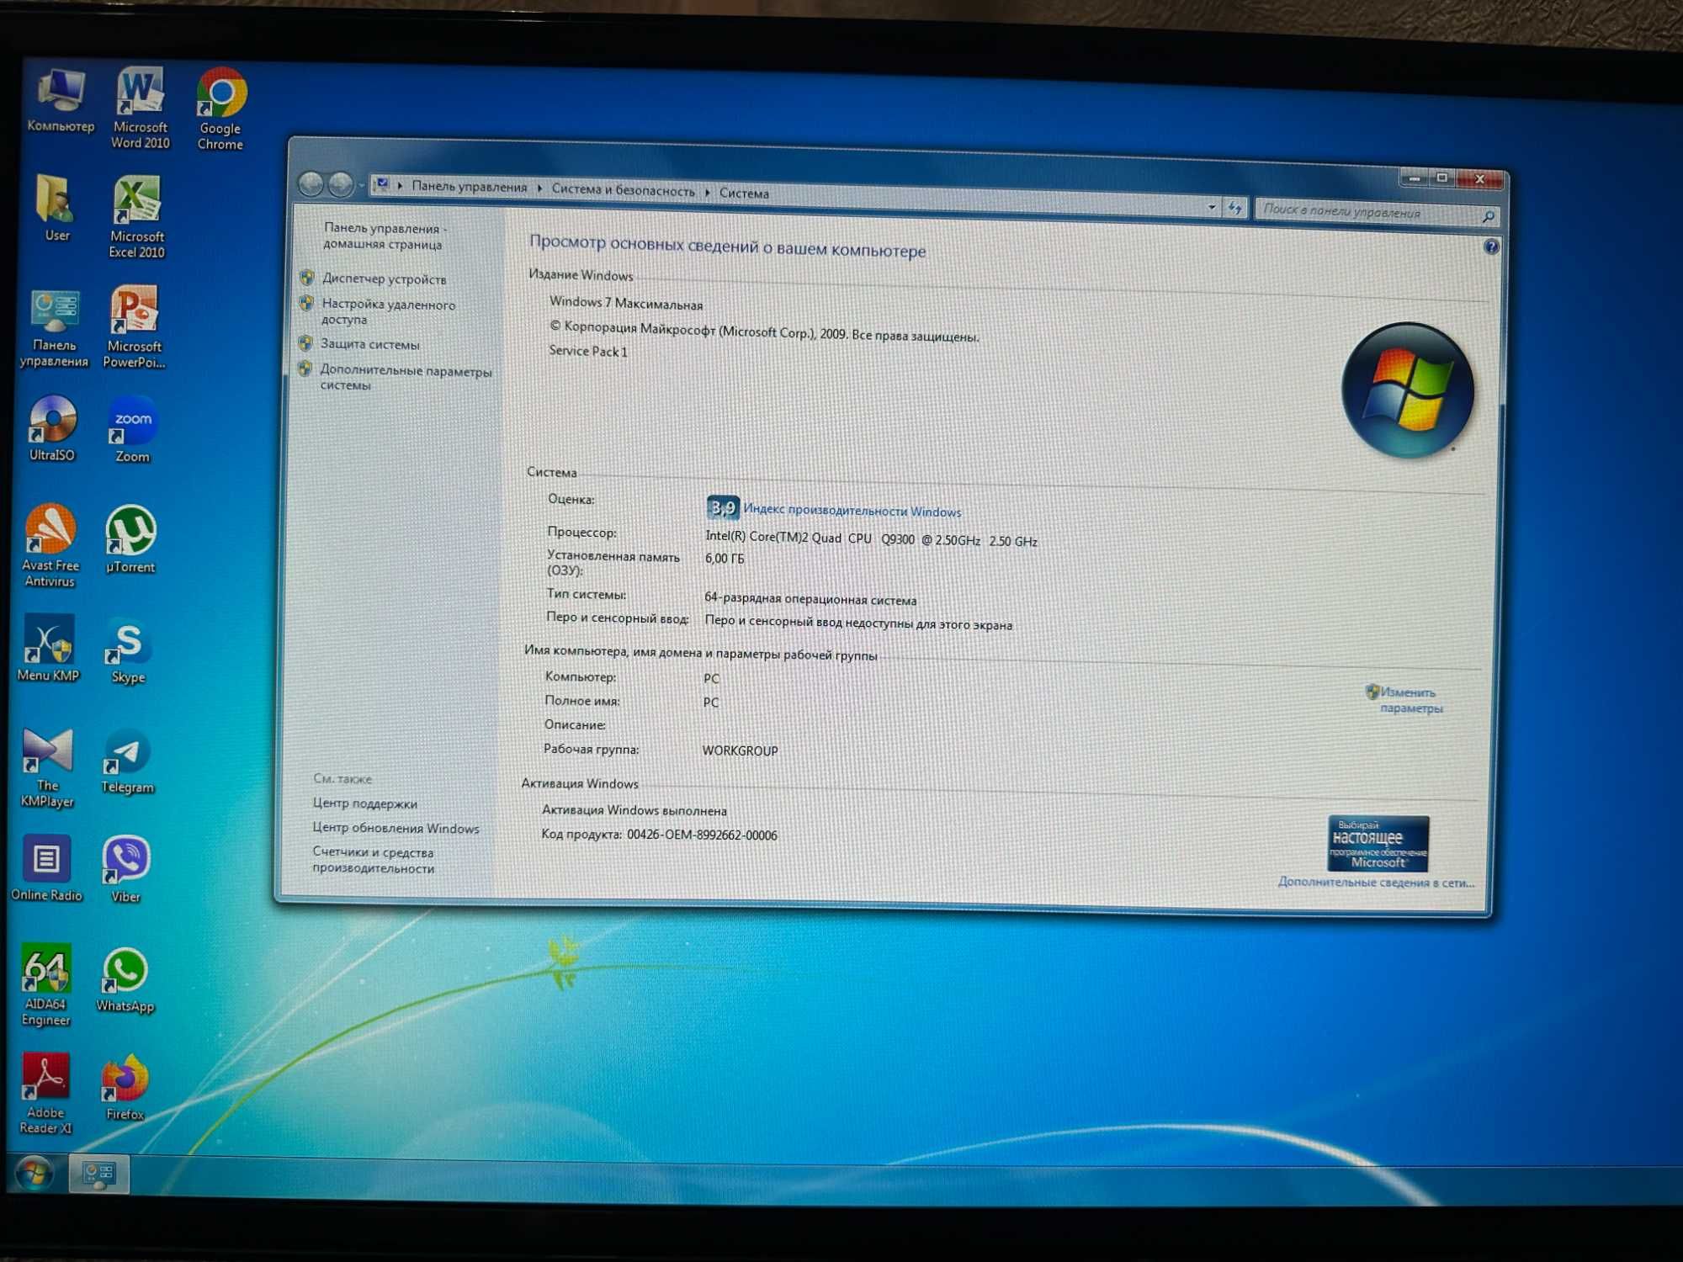The height and width of the screenshot is (1262, 1683).
Task: Open Панель управления домашняя страница link
Action: [385, 236]
